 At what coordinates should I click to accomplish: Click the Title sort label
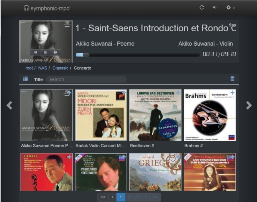click(39, 79)
